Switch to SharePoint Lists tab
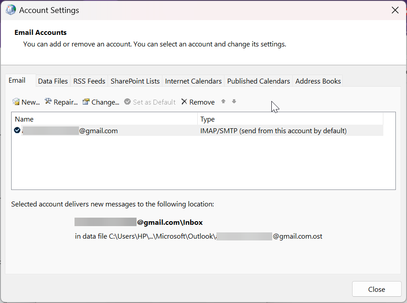Viewport: 407px width, 303px height. pos(135,81)
